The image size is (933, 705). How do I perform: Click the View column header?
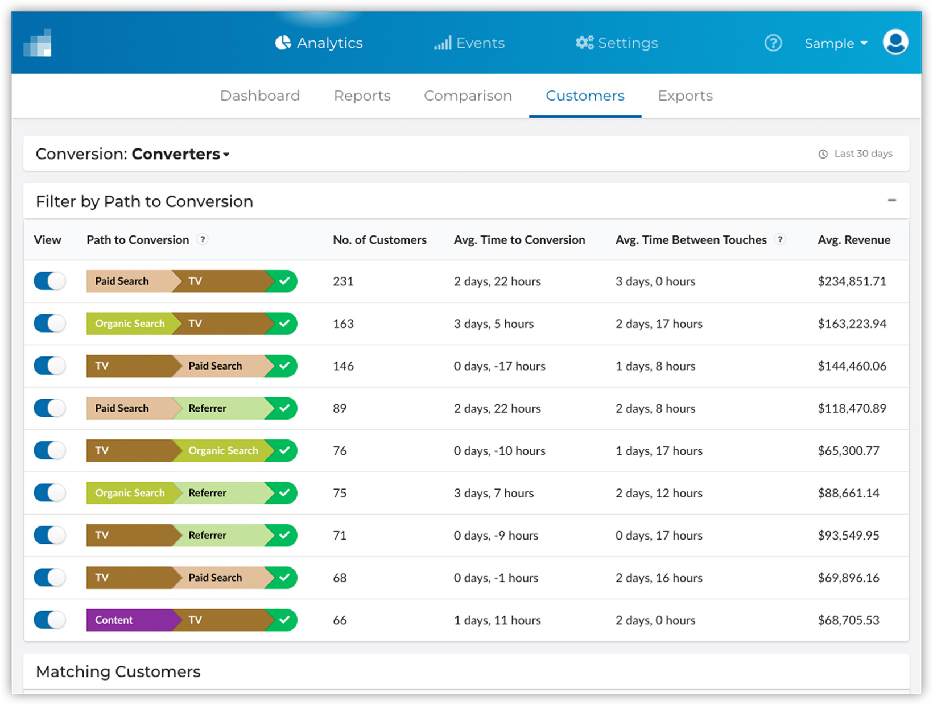[47, 240]
